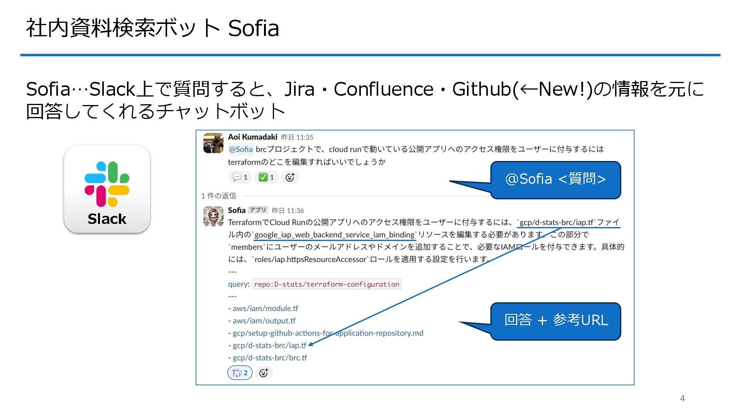Image resolution: width=741 pixels, height=417 pixels.
Task: Open the aws/iam/module.tf link
Action: [x=265, y=309]
